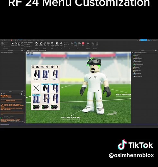The width and height of the screenshot is (158, 167).
Task: Open the Material Manager
Action: pos(57,44)
